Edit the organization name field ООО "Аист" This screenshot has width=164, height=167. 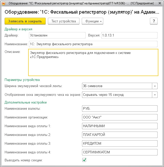119,117
